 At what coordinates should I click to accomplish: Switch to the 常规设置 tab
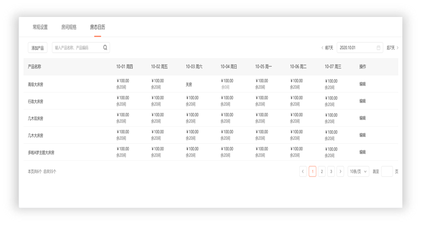(40, 27)
